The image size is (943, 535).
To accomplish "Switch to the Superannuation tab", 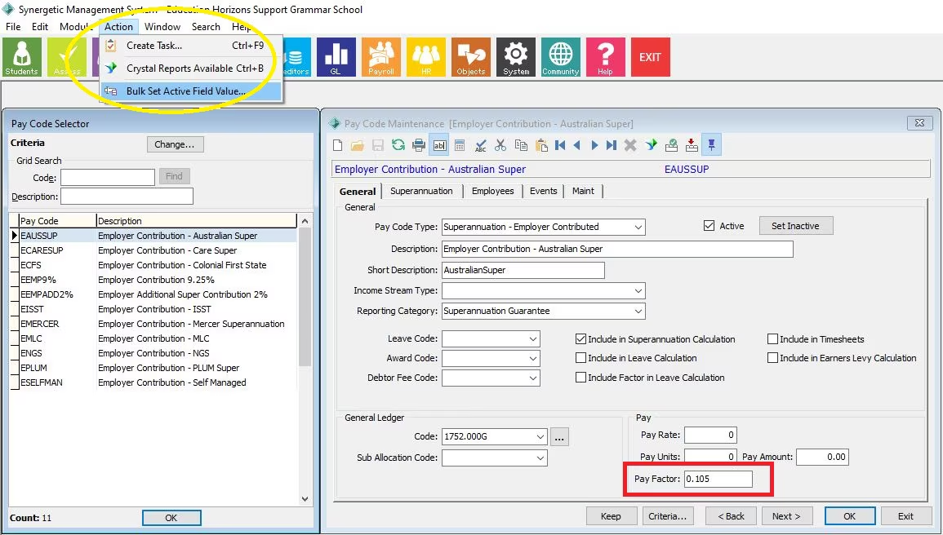I will [422, 191].
